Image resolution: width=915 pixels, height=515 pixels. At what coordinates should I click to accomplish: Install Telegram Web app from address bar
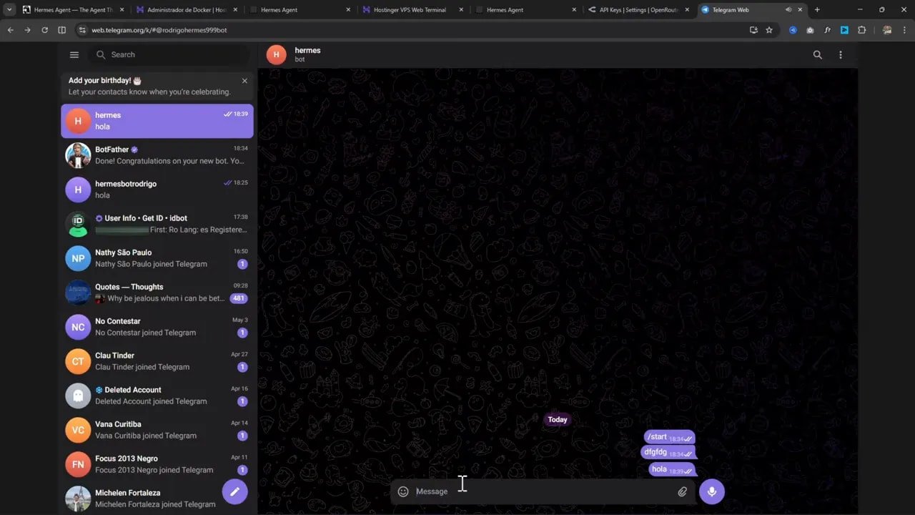click(753, 30)
